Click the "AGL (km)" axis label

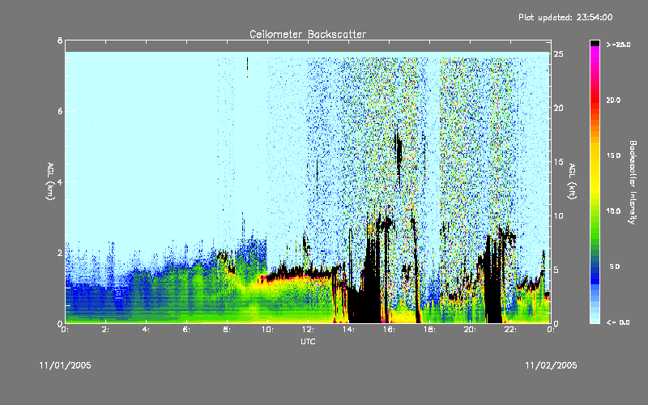click(50, 181)
